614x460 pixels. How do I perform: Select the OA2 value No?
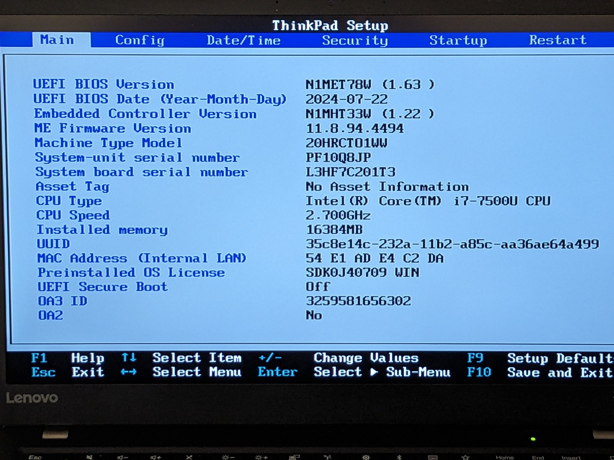(x=314, y=315)
